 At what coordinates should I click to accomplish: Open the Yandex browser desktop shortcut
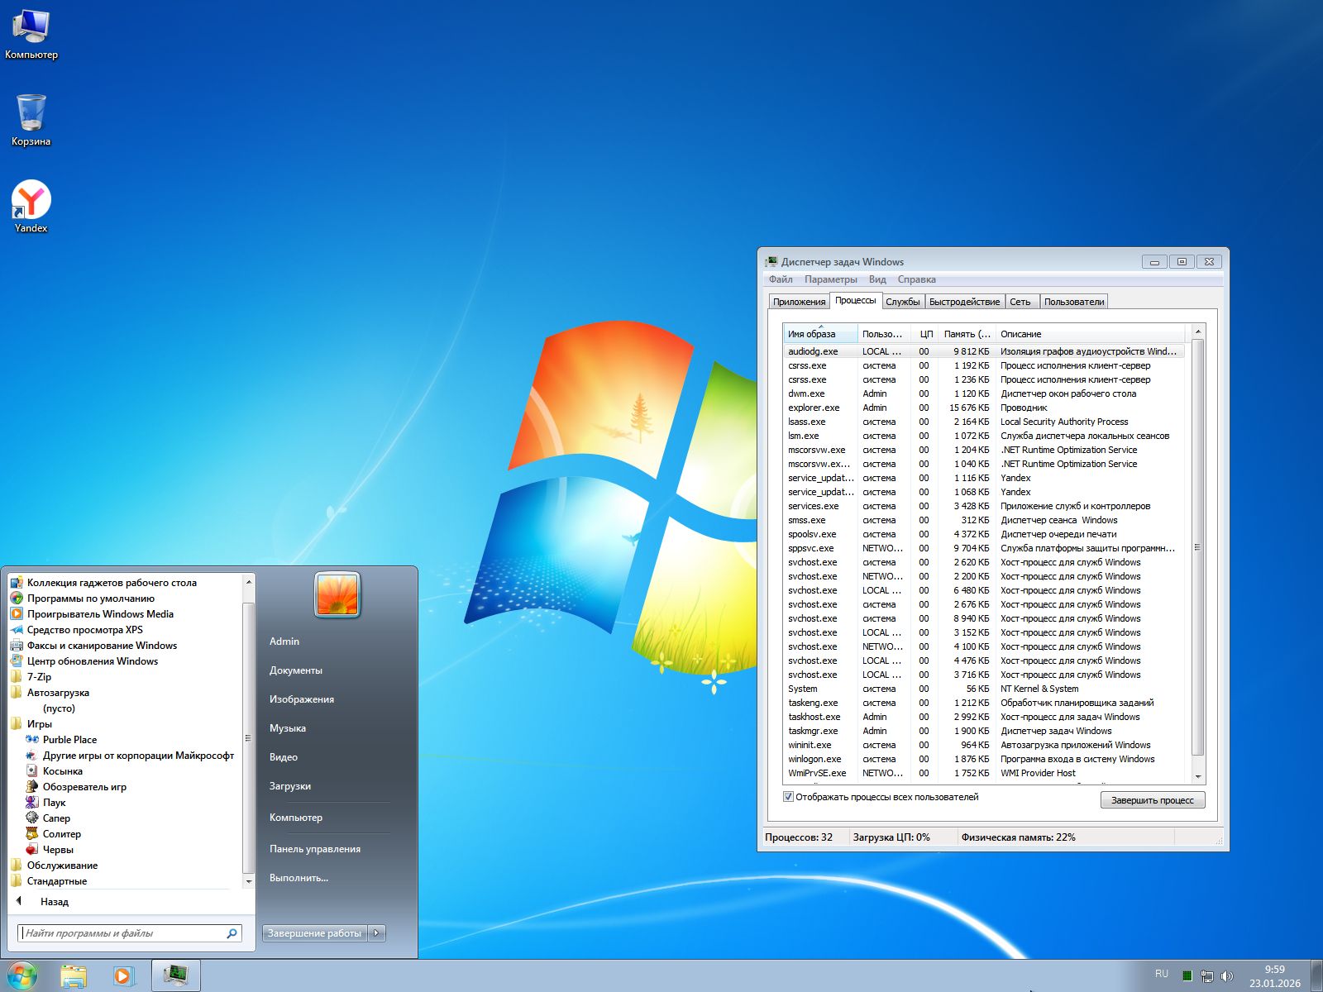(x=31, y=203)
